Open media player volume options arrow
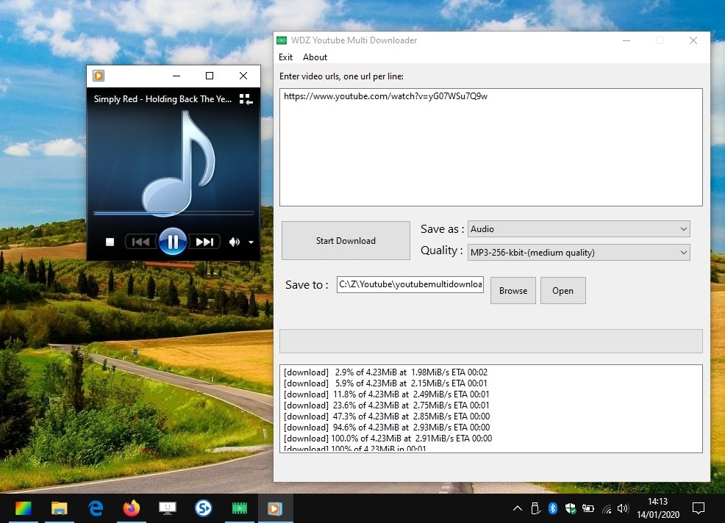725x523 pixels. [251, 242]
